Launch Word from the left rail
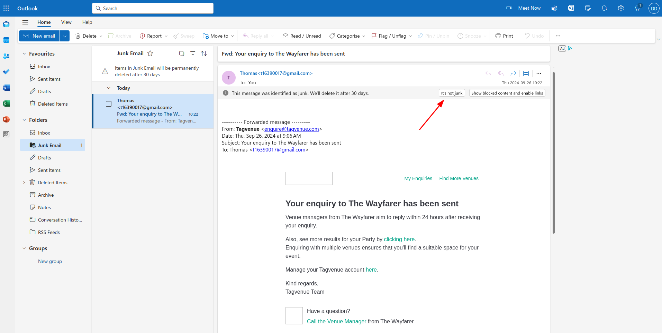The width and height of the screenshot is (662, 333). (6, 88)
